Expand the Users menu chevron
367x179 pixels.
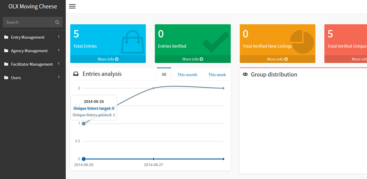pos(58,77)
